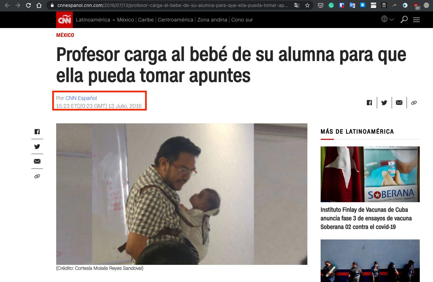Click the CNN logo in header
The width and height of the screenshot is (433, 282).
click(x=64, y=20)
